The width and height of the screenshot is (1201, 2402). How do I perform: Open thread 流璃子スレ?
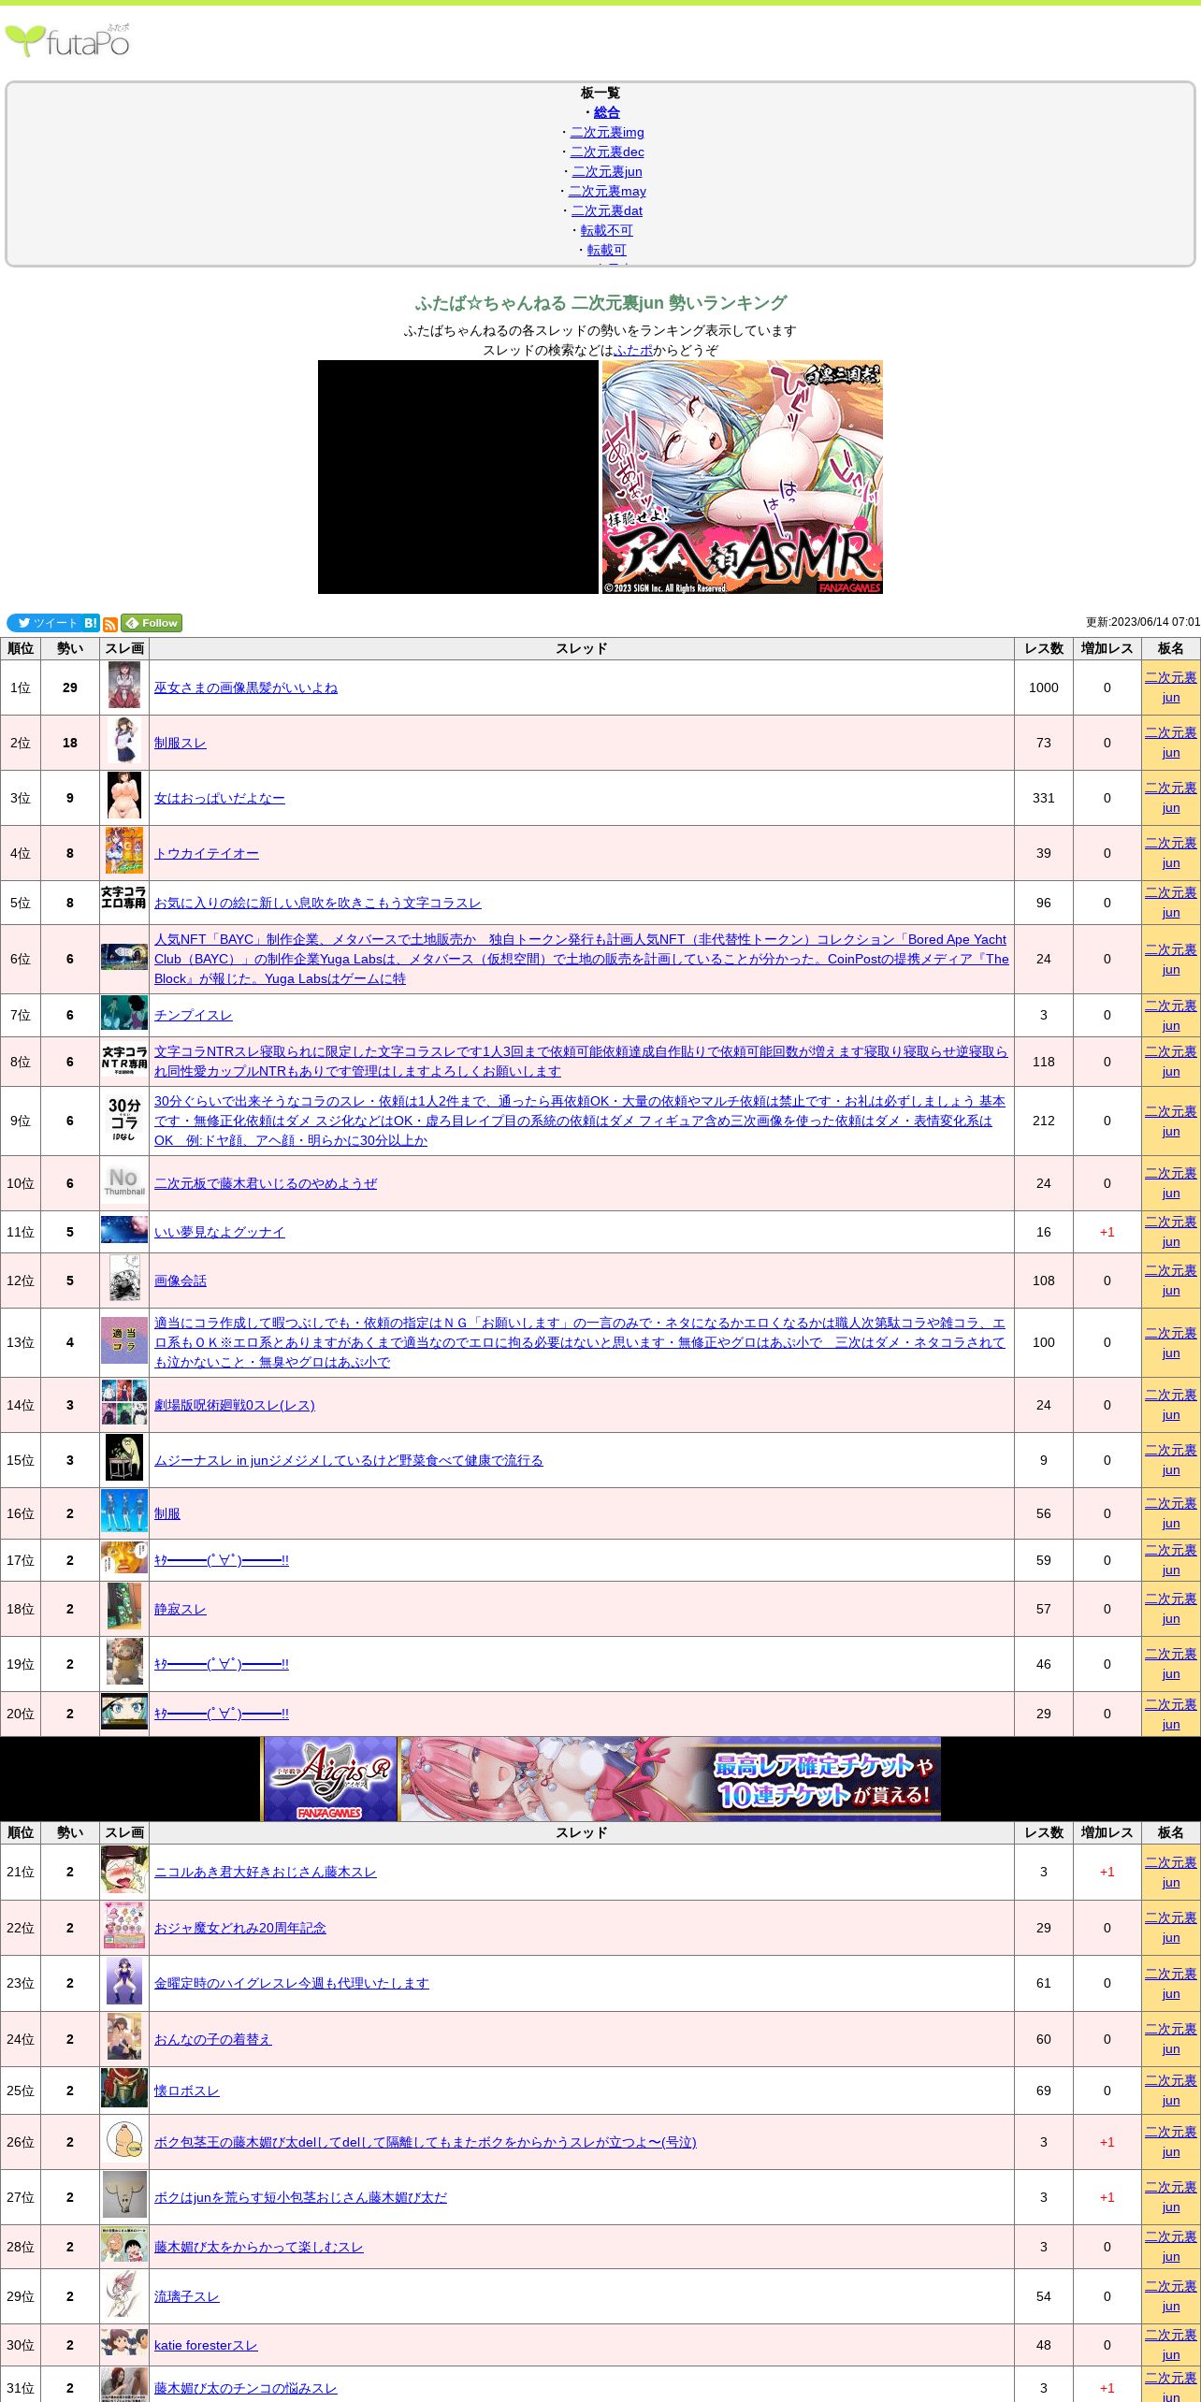tap(187, 2296)
